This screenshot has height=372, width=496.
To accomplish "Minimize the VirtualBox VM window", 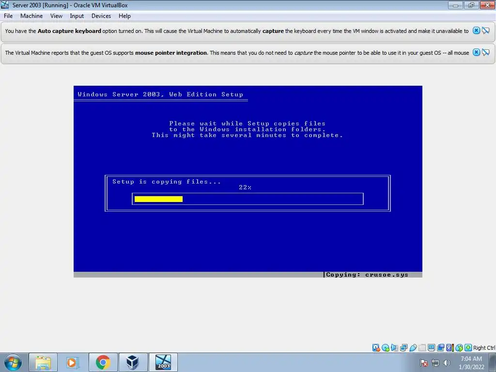I will point(455,5).
